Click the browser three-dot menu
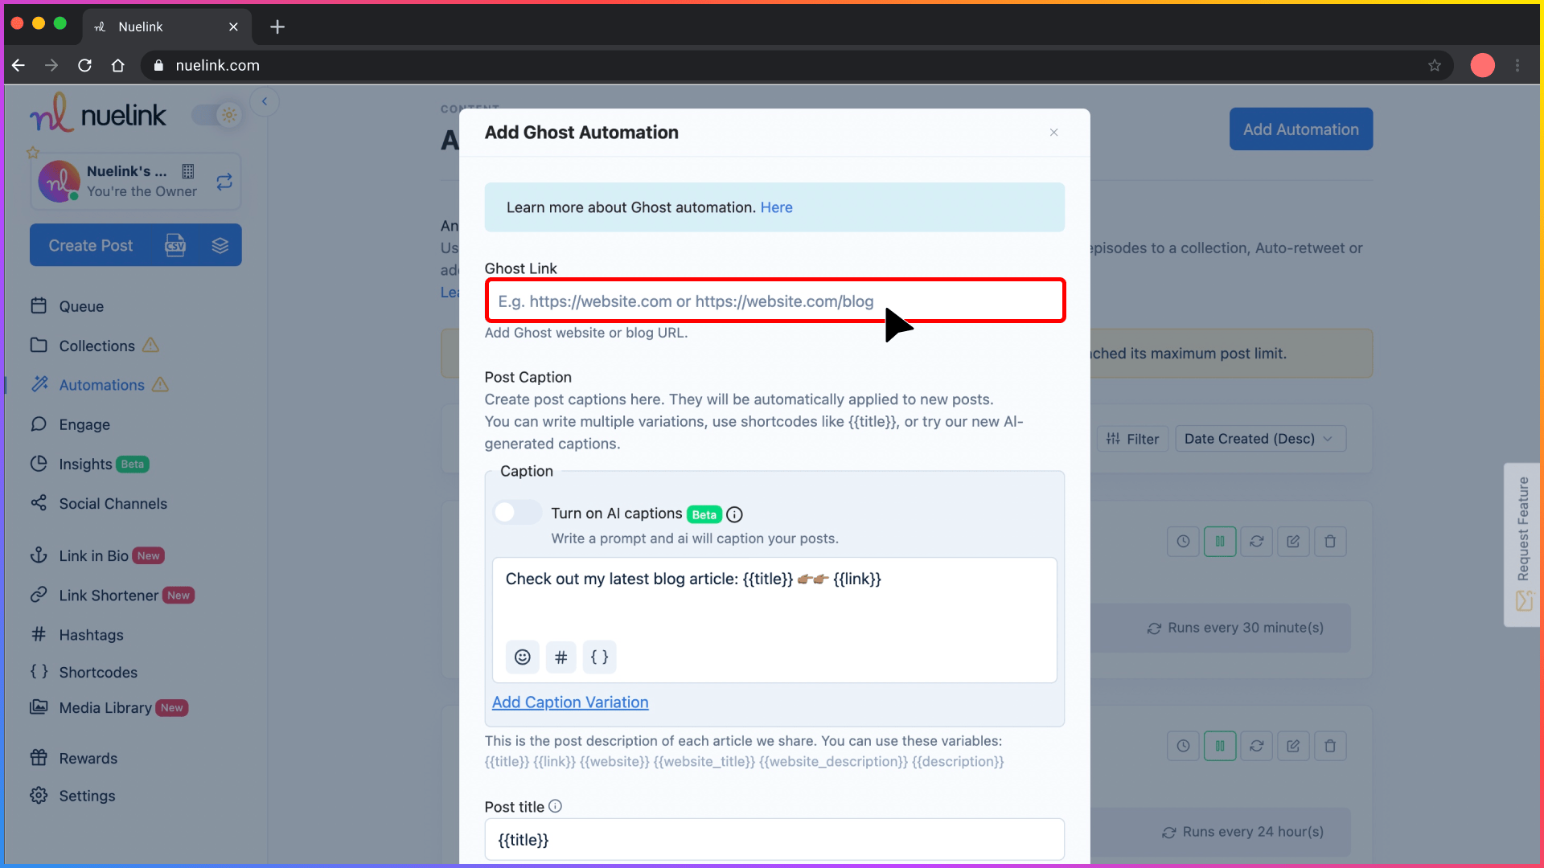1544x868 pixels. tap(1517, 65)
